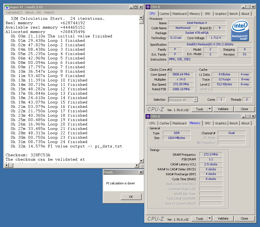Open the Calculate(C) menu in Super PI
The image size is (260, 227).
[x=14, y=12]
